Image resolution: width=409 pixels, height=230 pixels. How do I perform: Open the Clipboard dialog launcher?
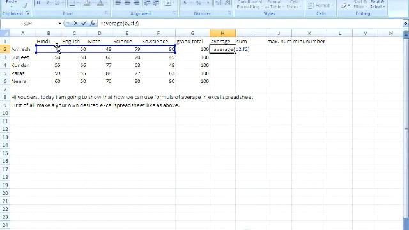[27, 13]
